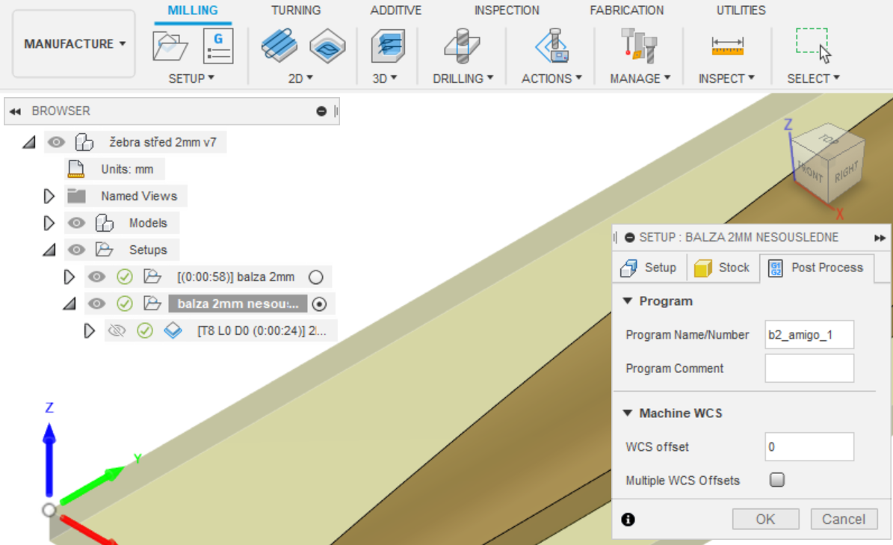Click the New Setup folder icon
This screenshot has width=893, height=545.
170,46
